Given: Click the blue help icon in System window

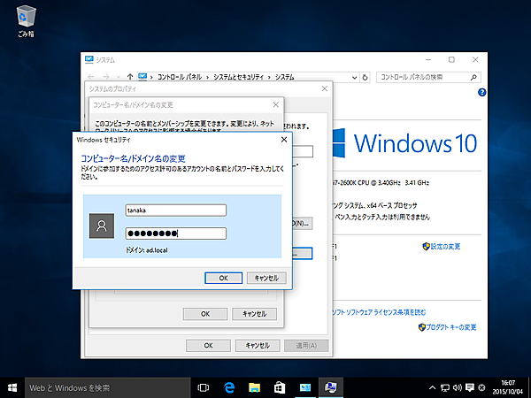Looking at the screenshot, I should 481,91.
